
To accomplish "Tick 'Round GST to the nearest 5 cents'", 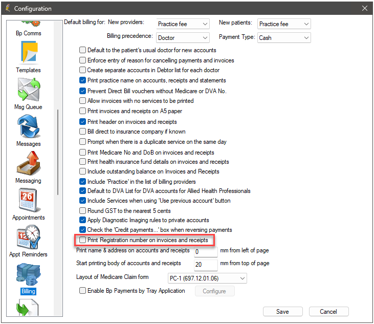I will coord(82,211).
